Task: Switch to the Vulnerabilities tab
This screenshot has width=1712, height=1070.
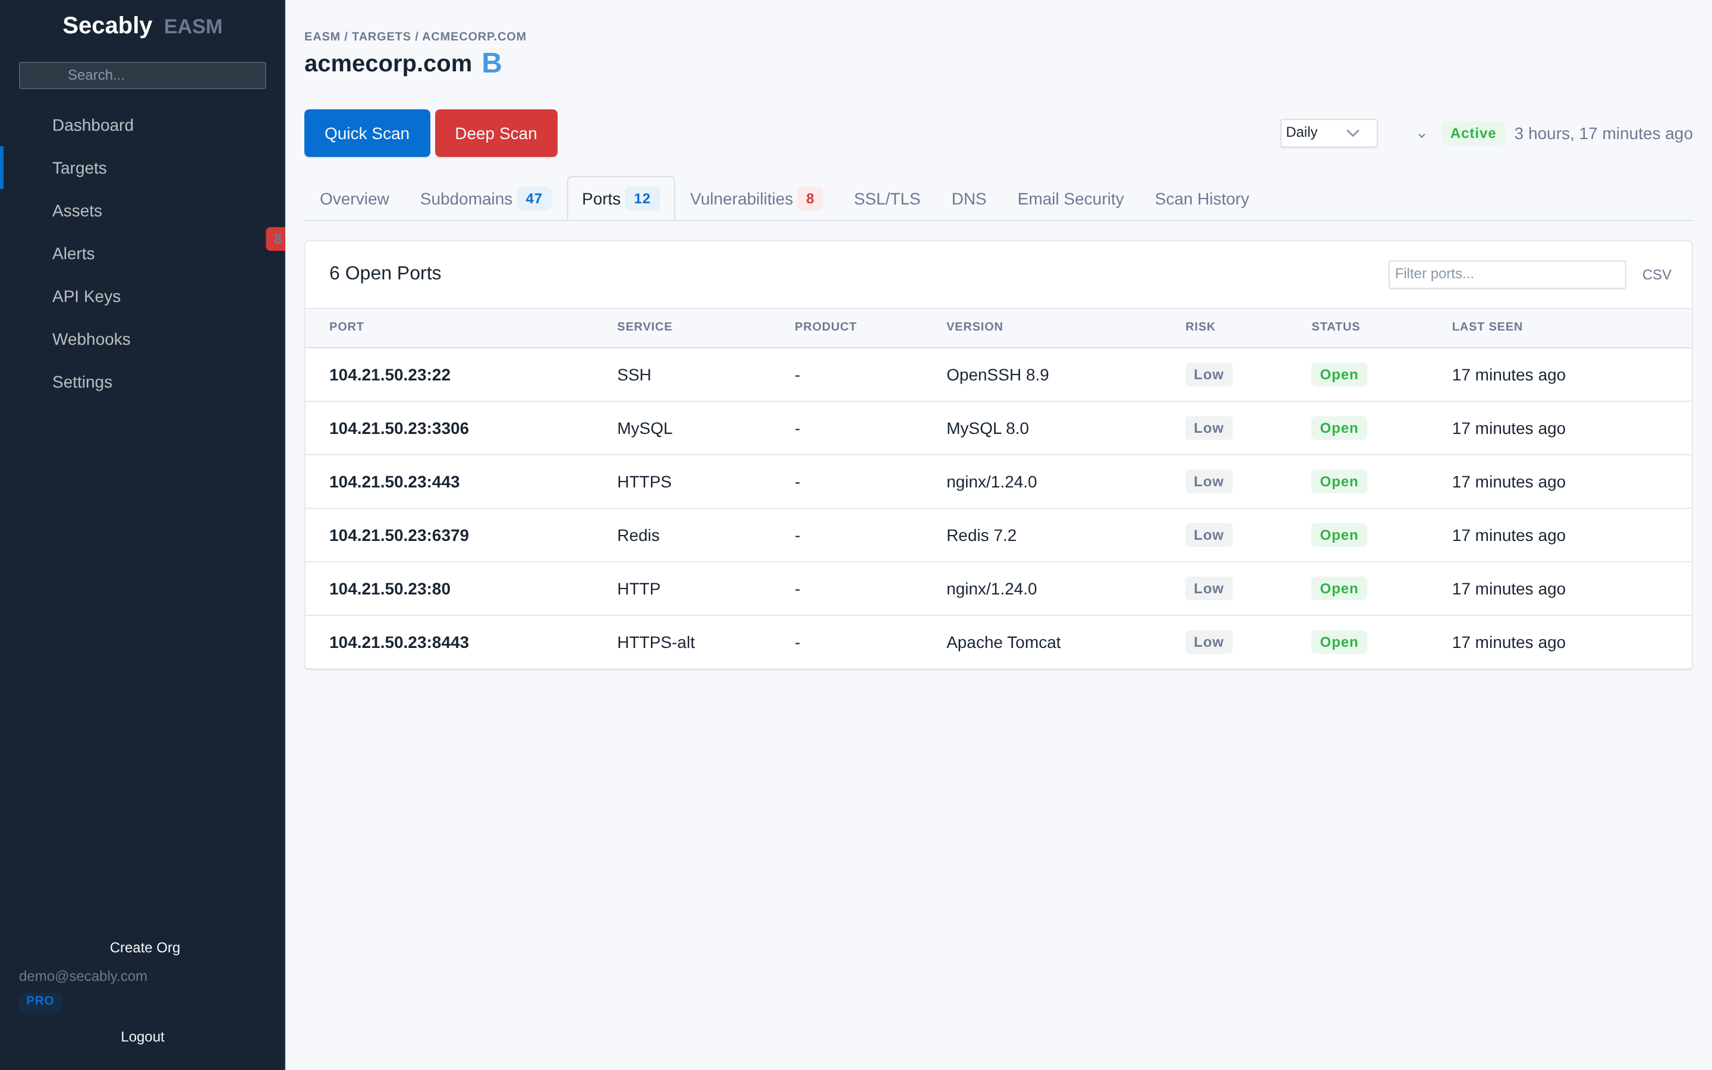Action: [741, 199]
